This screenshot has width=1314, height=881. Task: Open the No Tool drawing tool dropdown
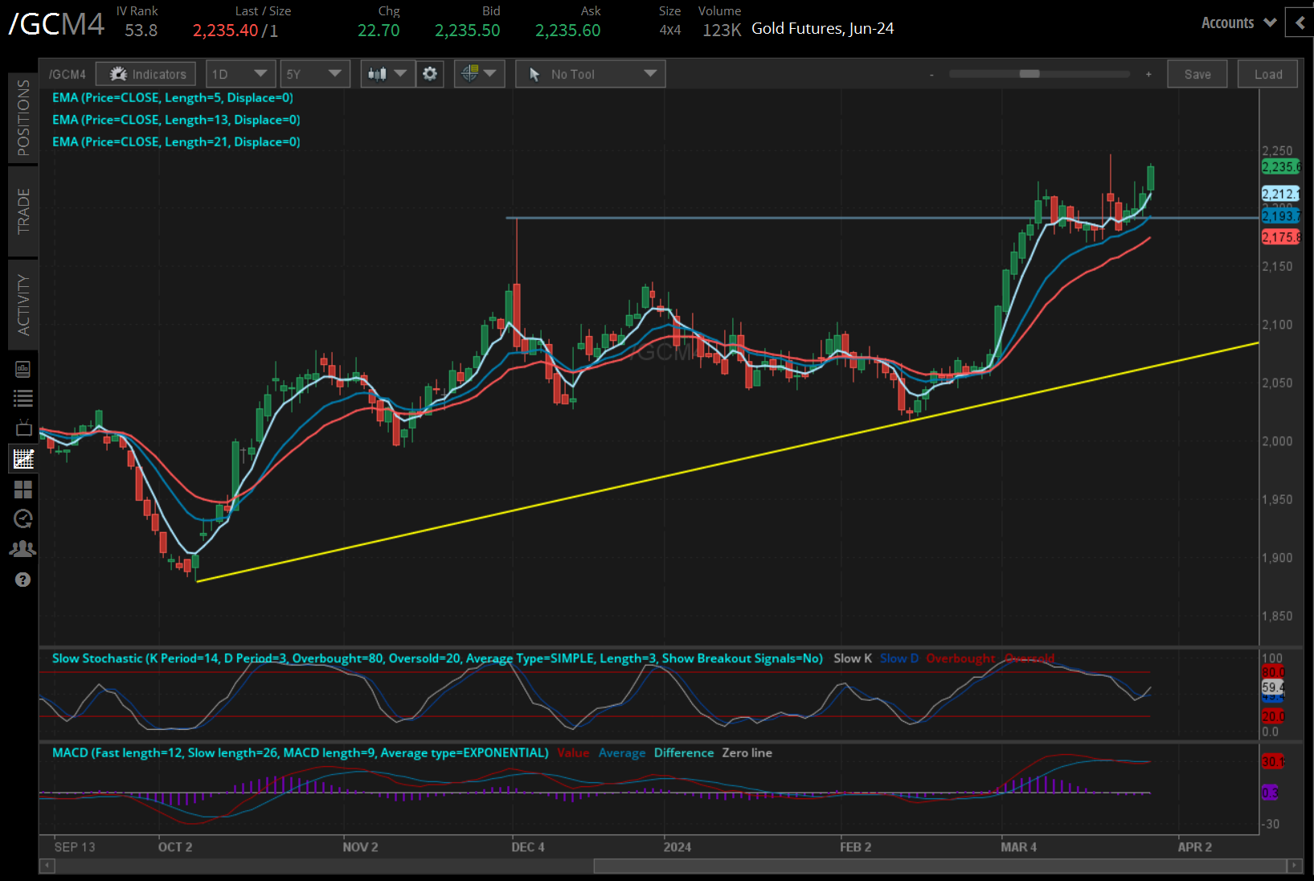click(x=591, y=74)
